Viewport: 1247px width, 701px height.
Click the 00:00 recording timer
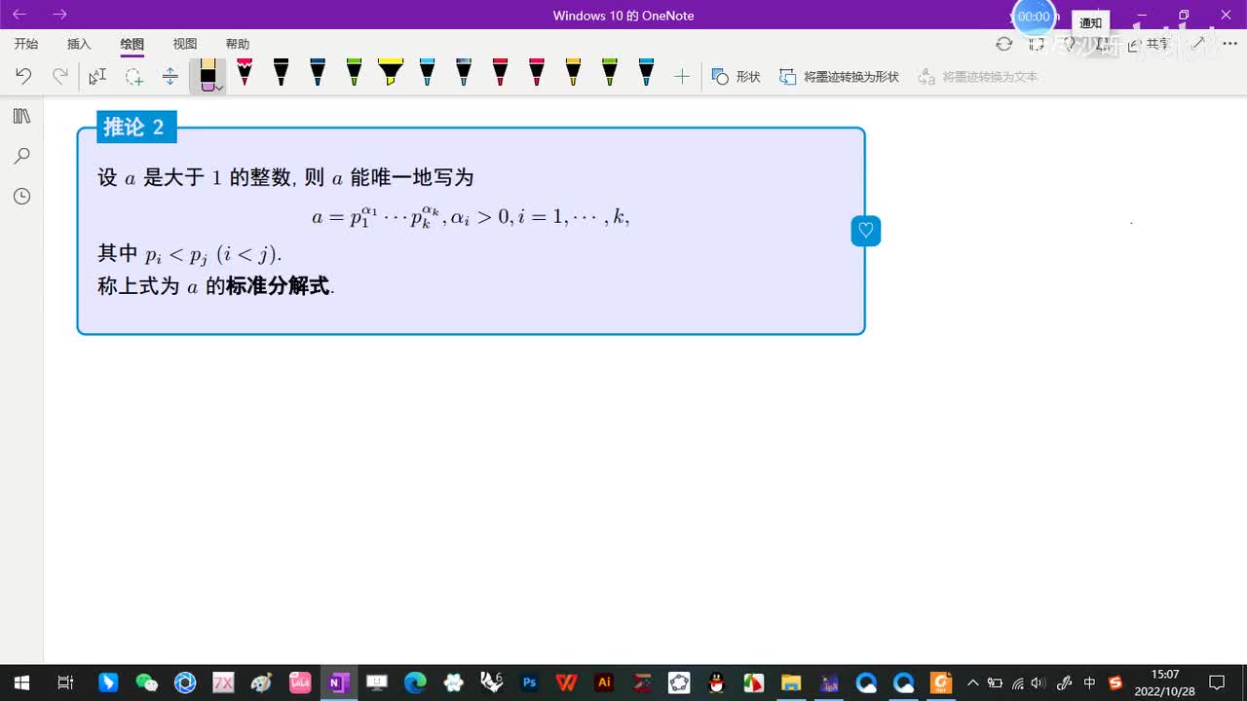click(1034, 17)
